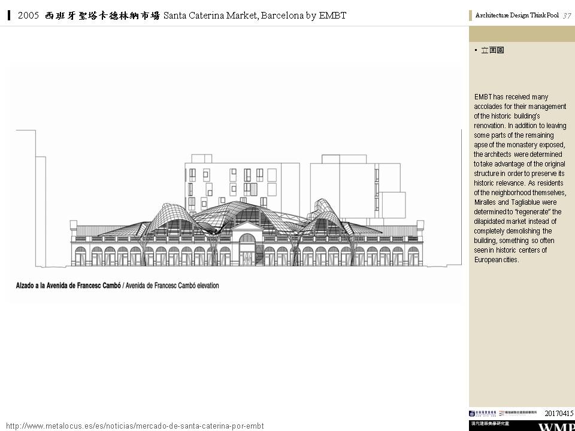Viewport: 575px width, 431px height.
Task: Click the WMP logo in bottom corner
Action: 556,427
